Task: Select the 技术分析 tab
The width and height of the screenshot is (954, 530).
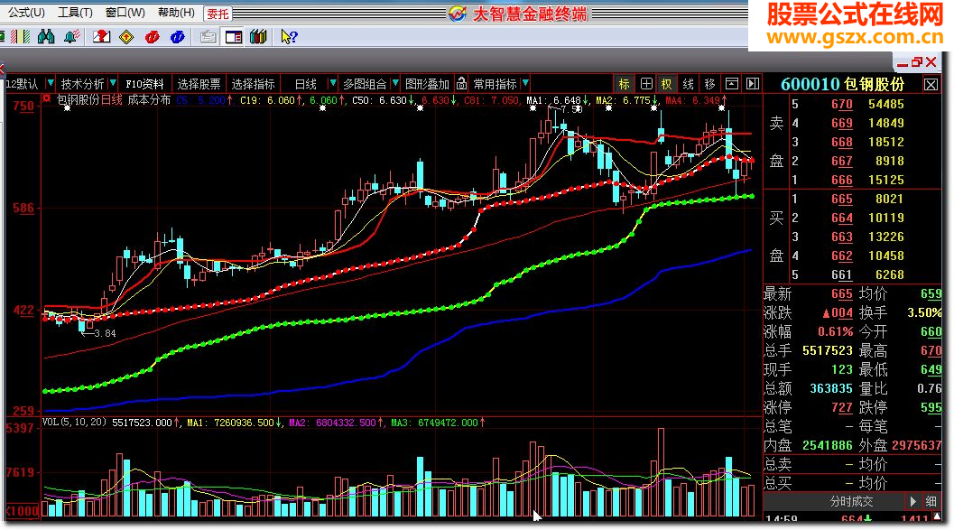Action: pyautogui.click(x=82, y=84)
